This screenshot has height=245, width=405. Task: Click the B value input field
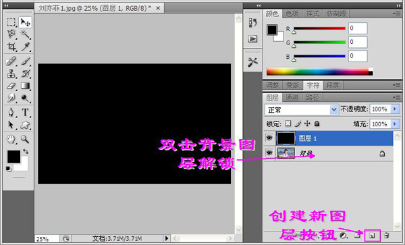pos(358,56)
